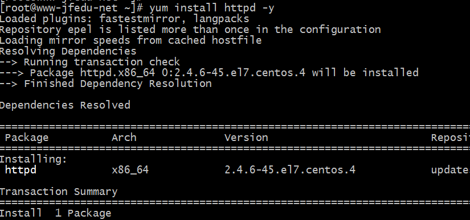Click the Version column header
This screenshot has height=220, width=470.
[x=246, y=138]
